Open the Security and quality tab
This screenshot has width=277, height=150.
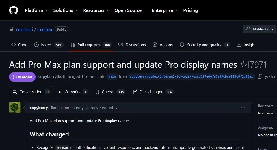click(205, 45)
